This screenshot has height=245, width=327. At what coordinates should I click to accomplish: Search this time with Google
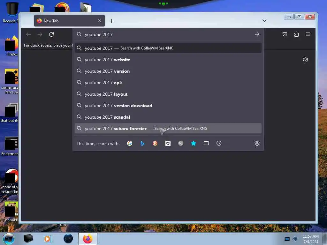130,143
